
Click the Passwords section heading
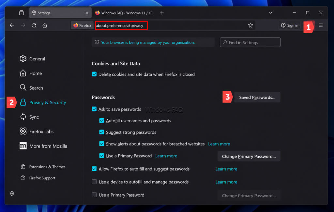(x=103, y=98)
